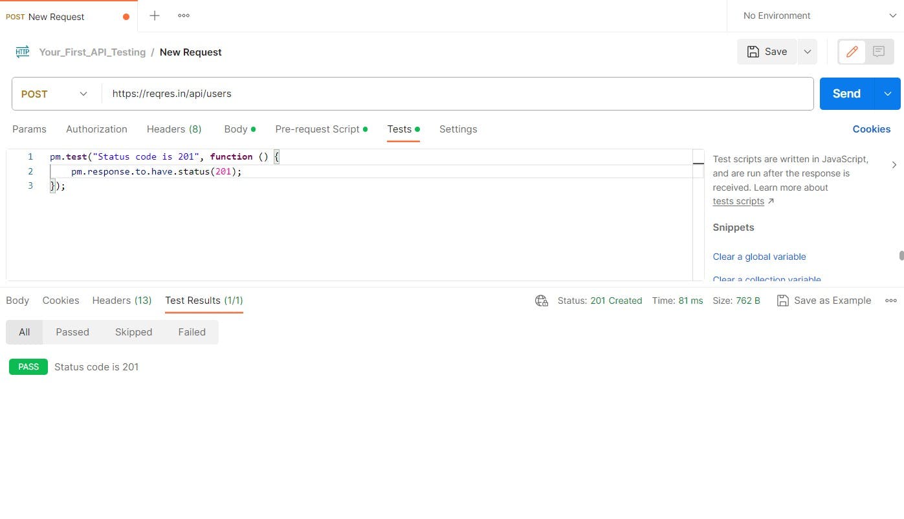Open the Headers (8) request tab
904x519 pixels.
coord(174,129)
